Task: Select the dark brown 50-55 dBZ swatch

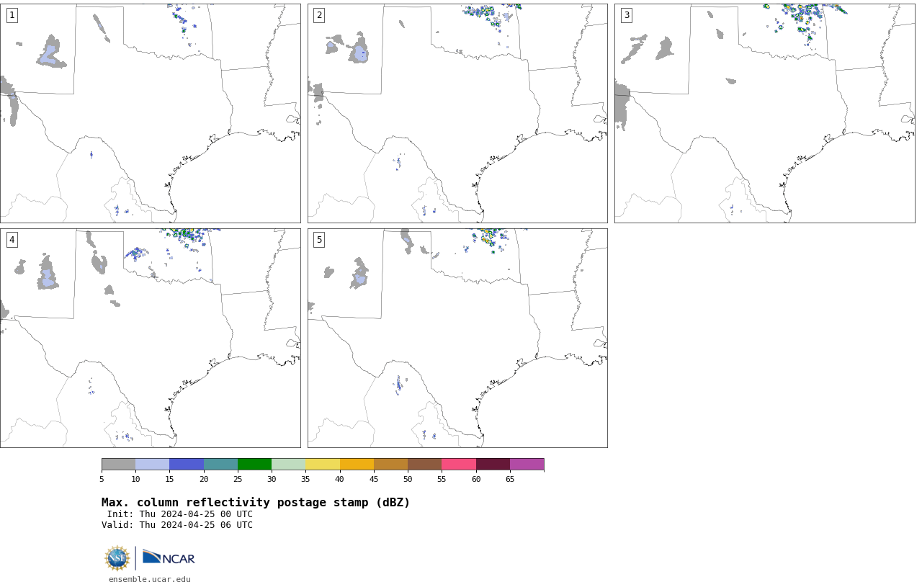Action: [x=424, y=464]
